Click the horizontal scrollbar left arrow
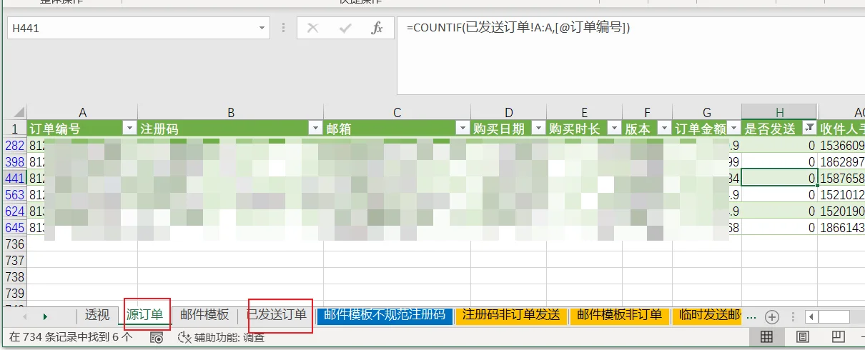Viewport: 865px width, 350px height. [x=811, y=316]
